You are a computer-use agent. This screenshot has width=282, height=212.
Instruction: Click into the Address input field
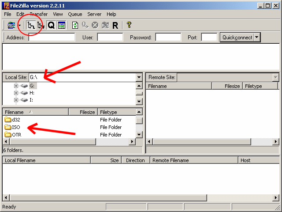tap(52, 38)
